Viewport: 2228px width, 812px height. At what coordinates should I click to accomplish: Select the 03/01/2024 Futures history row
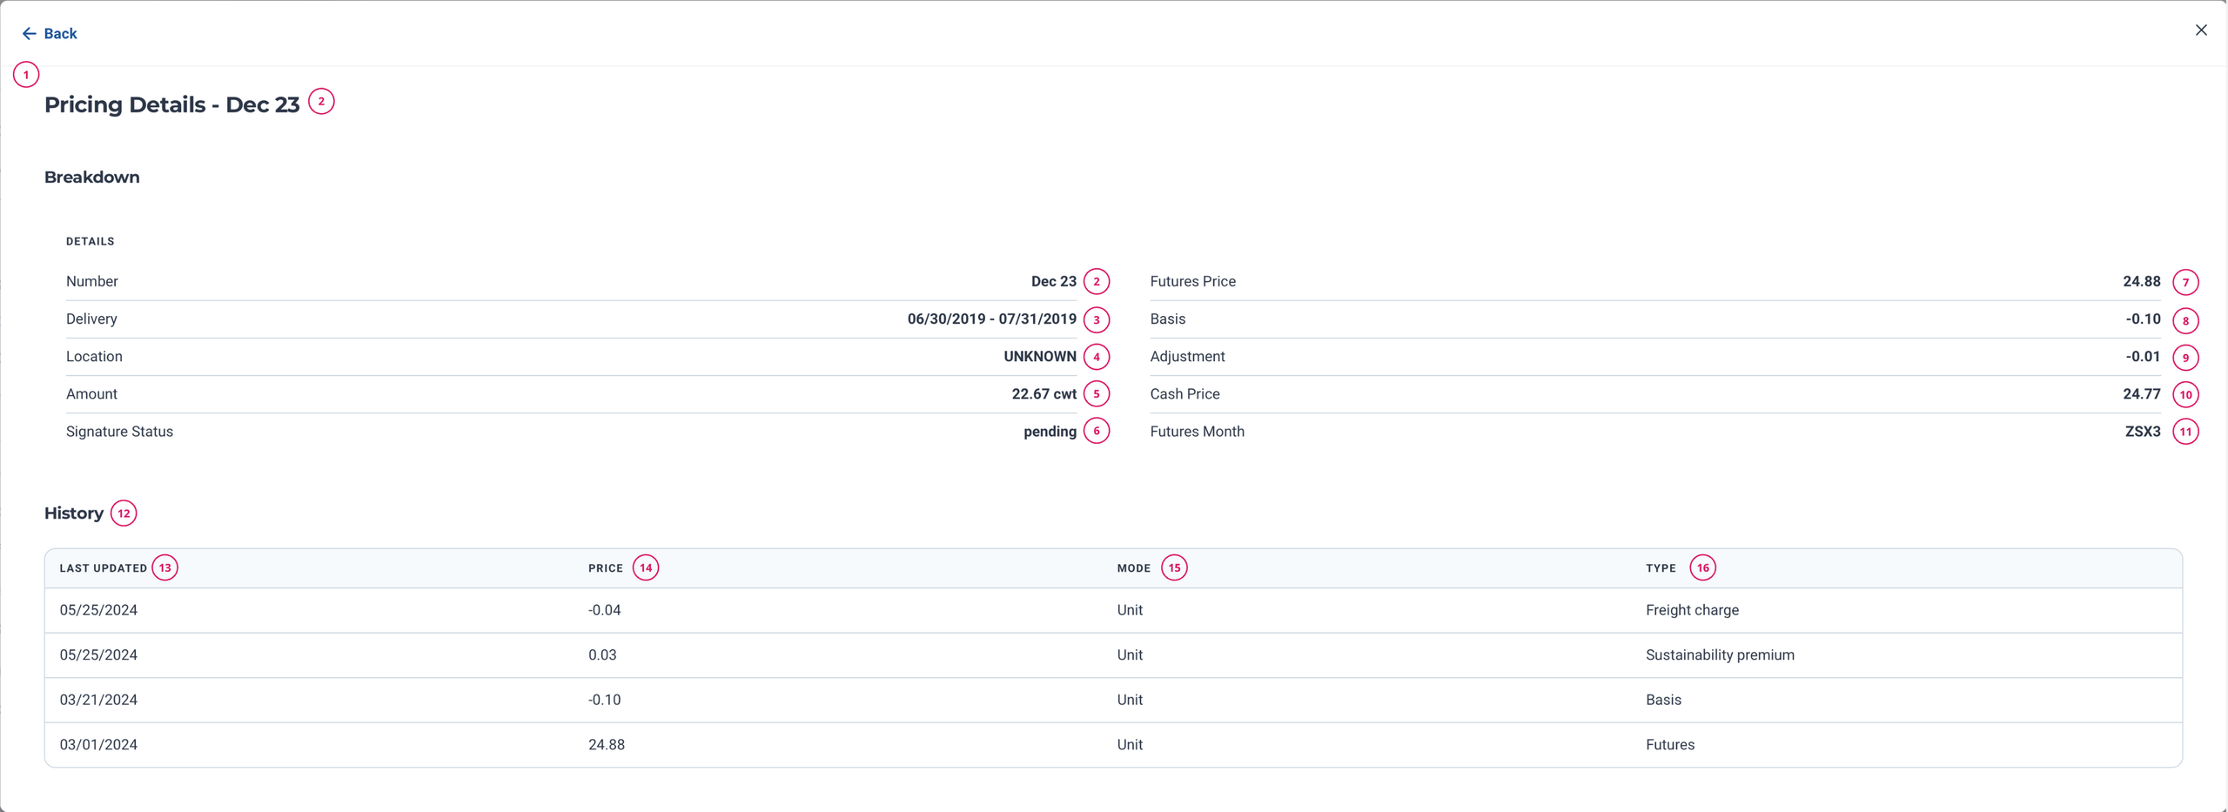click(1114, 744)
